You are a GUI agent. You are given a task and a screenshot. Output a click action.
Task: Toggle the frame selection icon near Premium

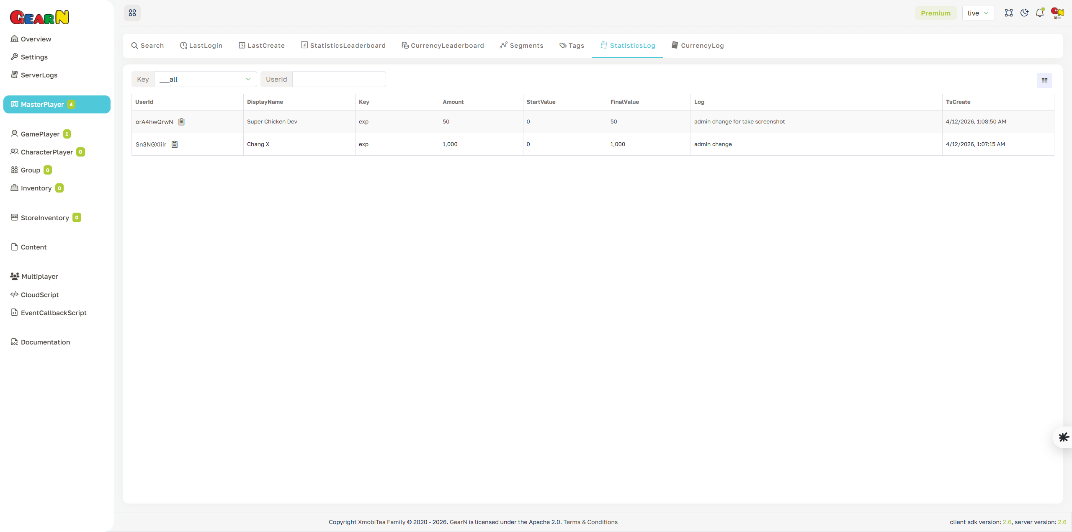point(1009,13)
